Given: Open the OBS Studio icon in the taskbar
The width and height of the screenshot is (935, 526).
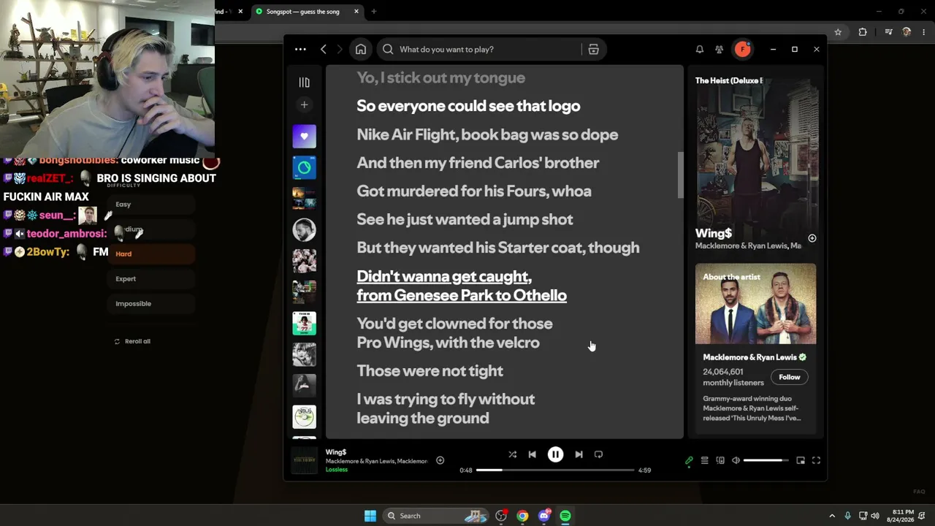Looking at the screenshot, I should [x=501, y=516].
